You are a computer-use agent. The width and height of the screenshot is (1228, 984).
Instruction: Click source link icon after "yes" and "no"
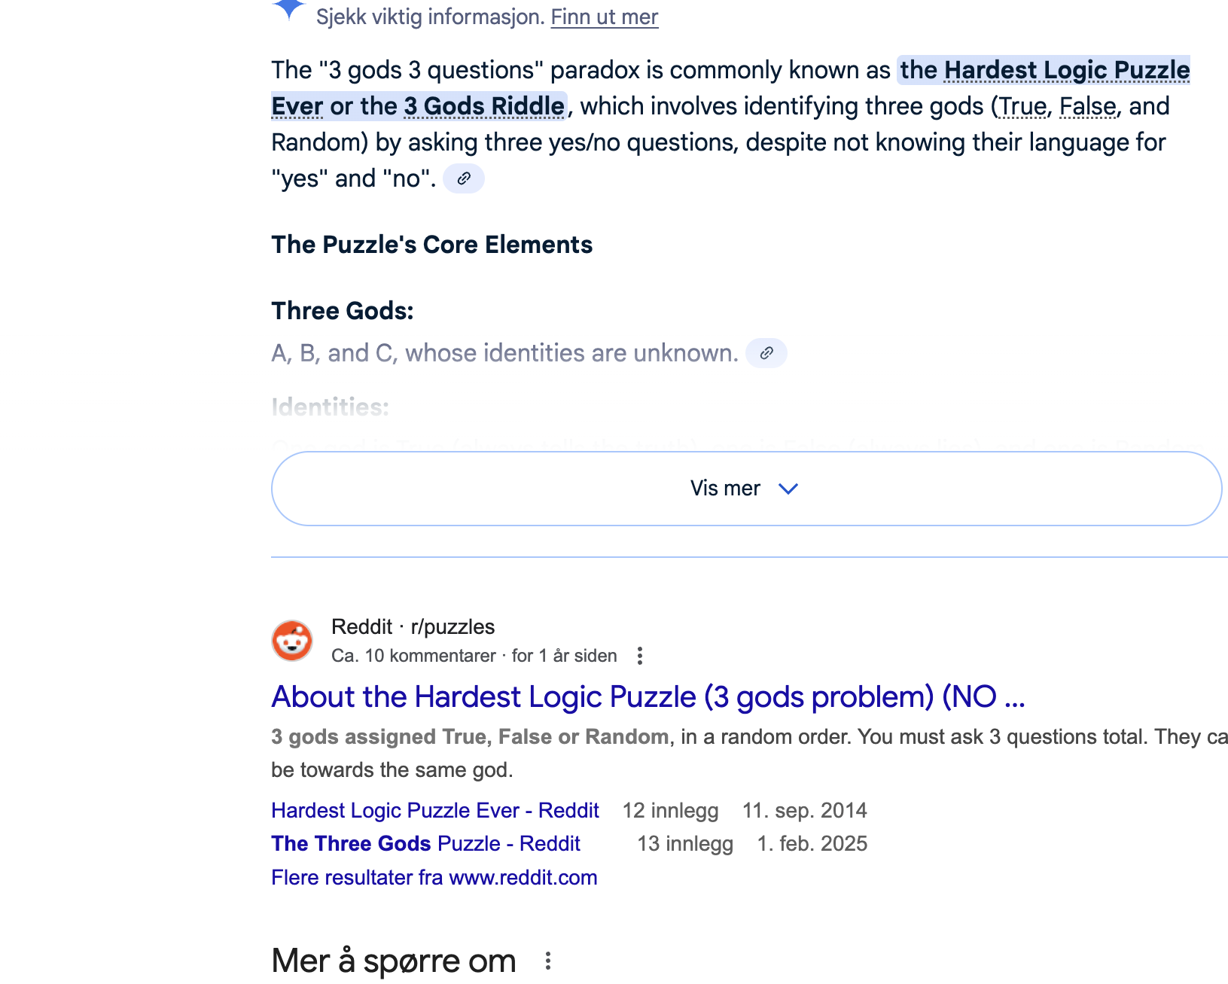click(x=464, y=178)
